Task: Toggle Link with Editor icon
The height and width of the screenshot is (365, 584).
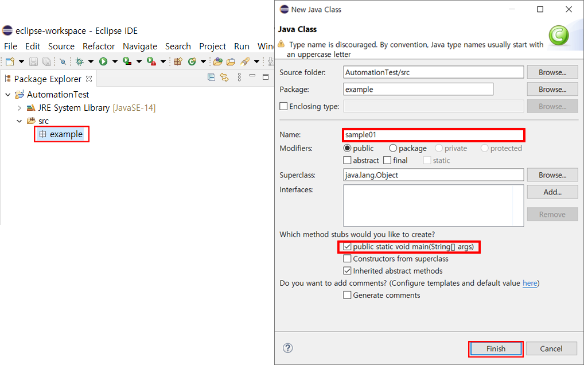Action: point(224,77)
